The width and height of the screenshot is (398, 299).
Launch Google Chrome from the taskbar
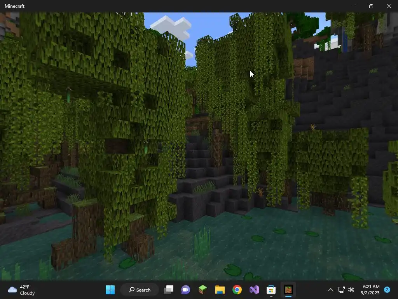click(237, 290)
